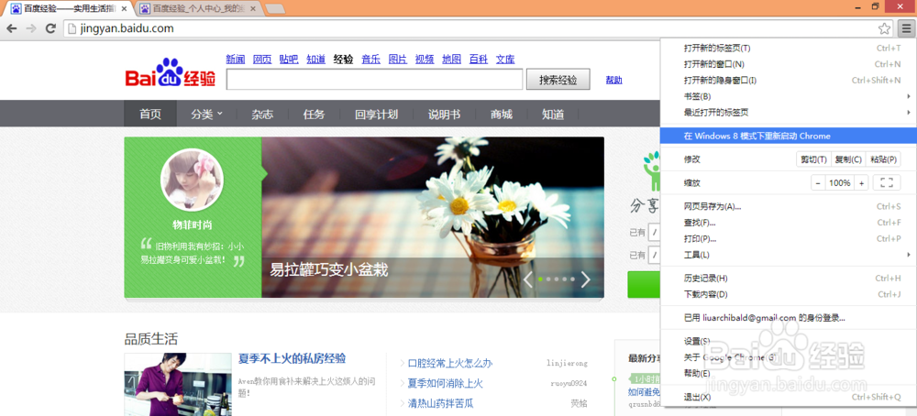Image resolution: width=917 pixels, height=416 pixels.
Task: Click 物菲时尚 author avatar
Action: tap(193, 180)
